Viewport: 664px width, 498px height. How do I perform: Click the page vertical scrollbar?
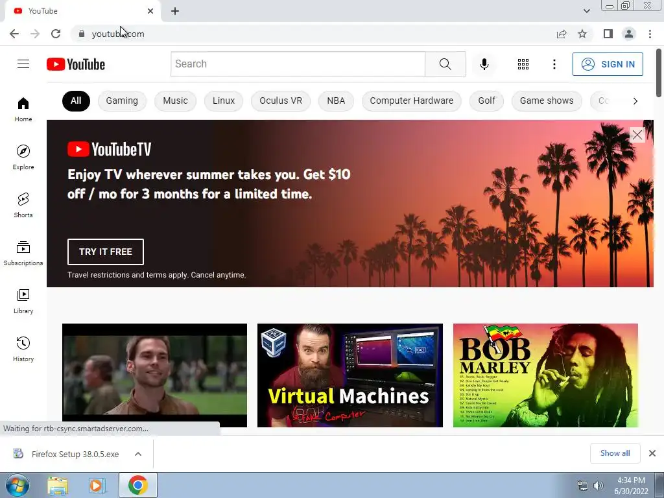coord(659,73)
